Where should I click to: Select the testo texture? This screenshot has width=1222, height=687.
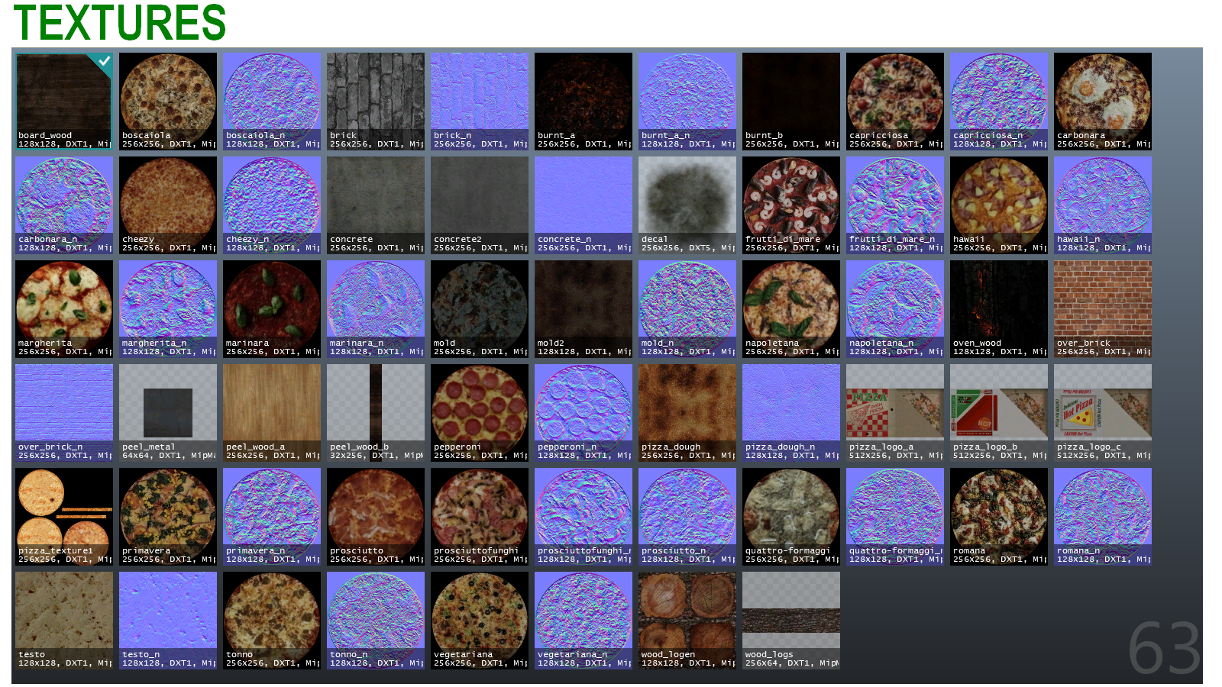pyautogui.click(x=64, y=621)
